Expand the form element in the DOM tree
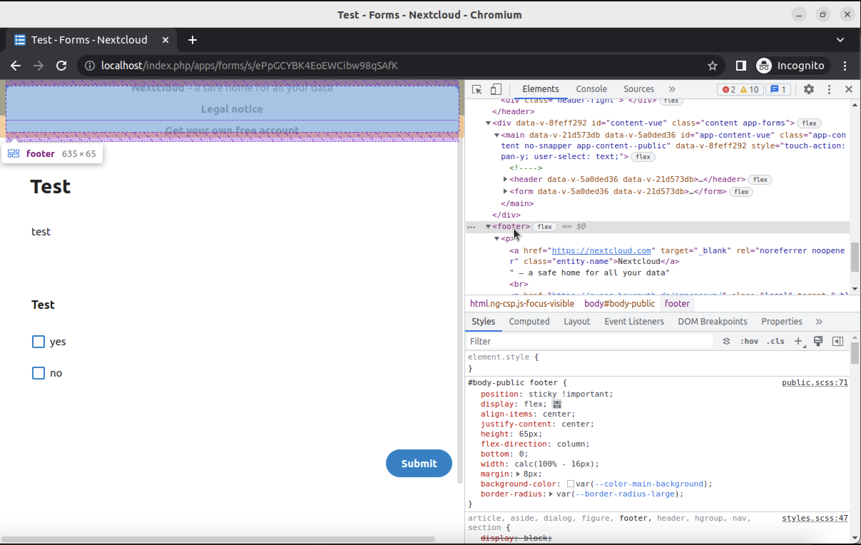Viewport: 861px width, 545px height. pos(505,191)
